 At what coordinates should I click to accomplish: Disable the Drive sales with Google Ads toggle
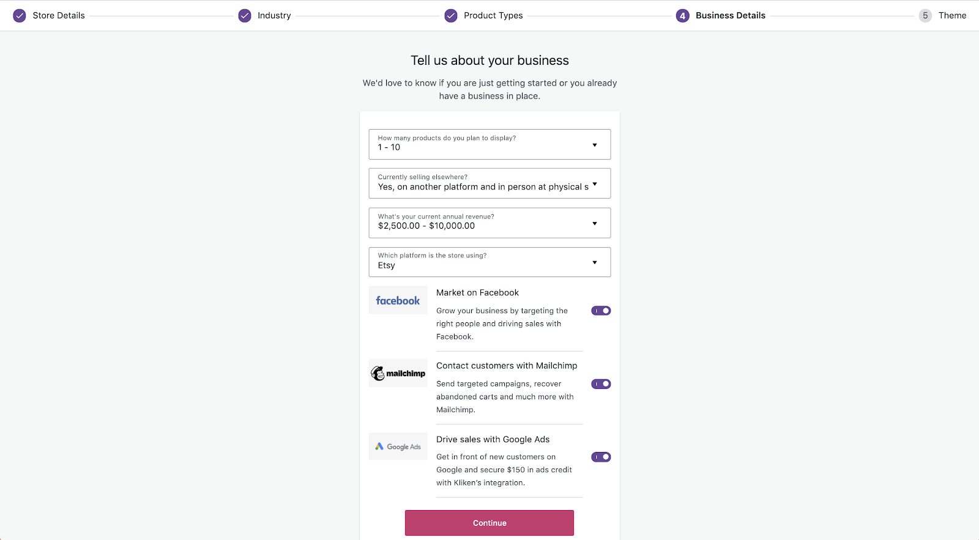[x=601, y=456]
